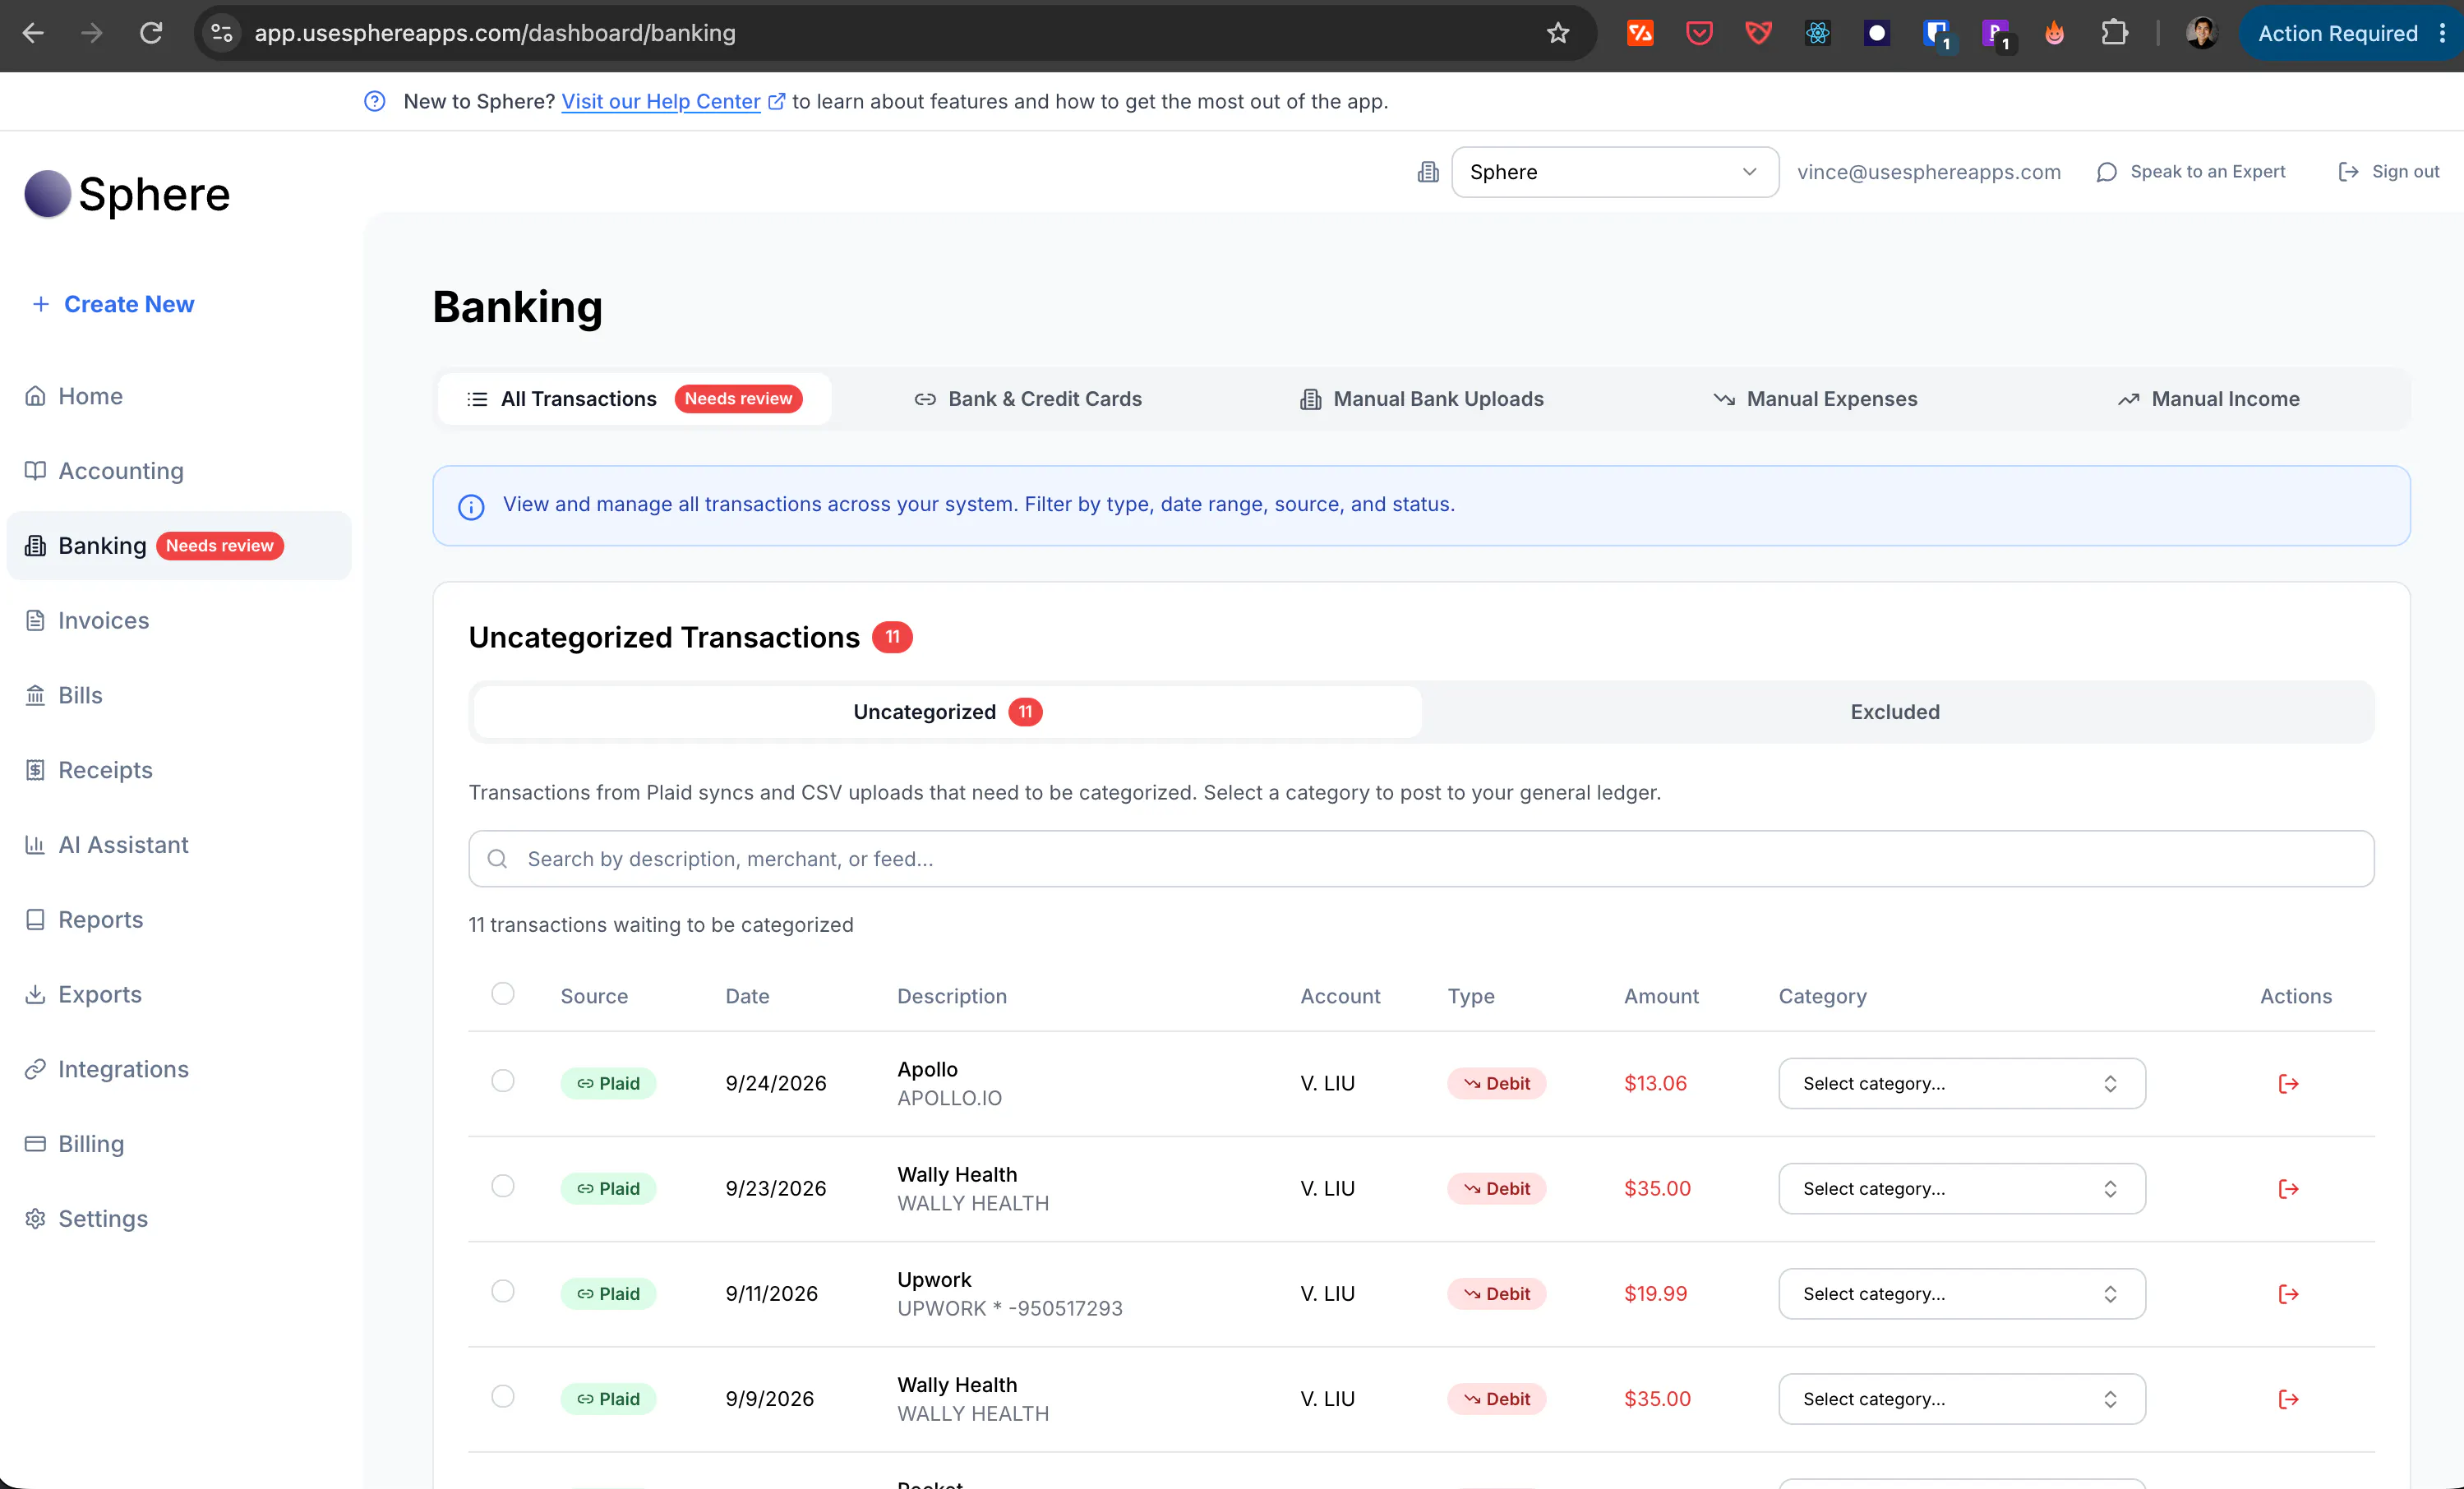The height and width of the screenshot is (1489, 2464).
Task: Click the Pocket extension icon
Action: [1698, 33]
